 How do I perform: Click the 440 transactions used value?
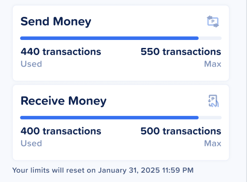[x=61, y=51]
